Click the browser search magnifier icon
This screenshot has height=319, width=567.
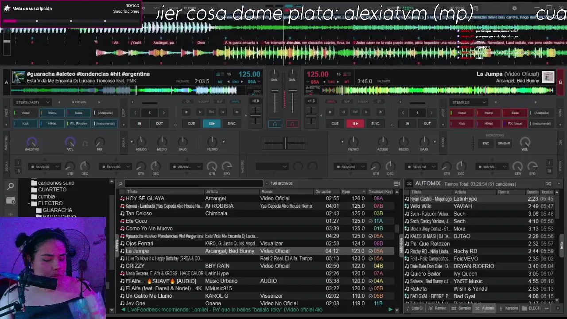11,187
